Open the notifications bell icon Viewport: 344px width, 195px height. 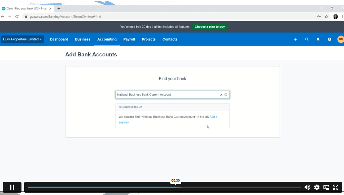[318, 39]
